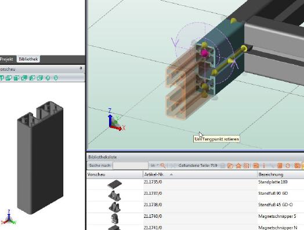
Task: Click the Standfuß 90 GD preview thumbnail
Action: (x=114, y=196)
